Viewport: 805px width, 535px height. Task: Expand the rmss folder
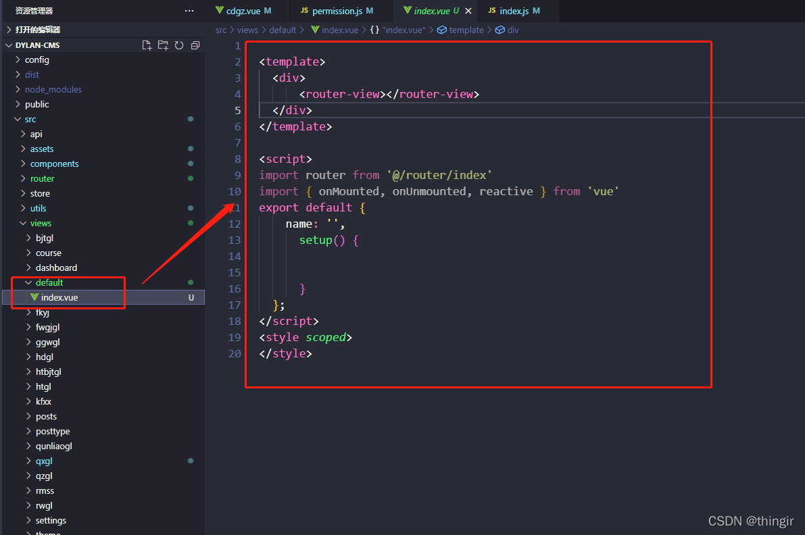tap(103, 491)
